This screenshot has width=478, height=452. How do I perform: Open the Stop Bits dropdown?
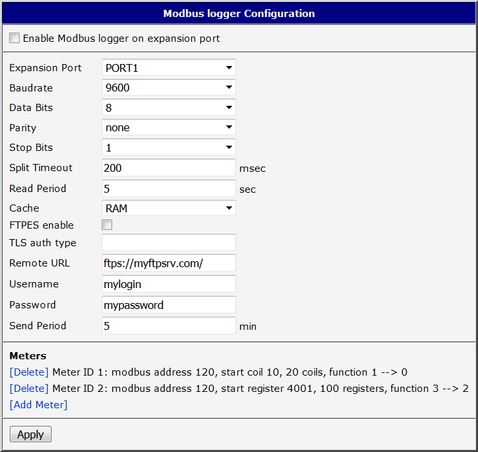169,148
